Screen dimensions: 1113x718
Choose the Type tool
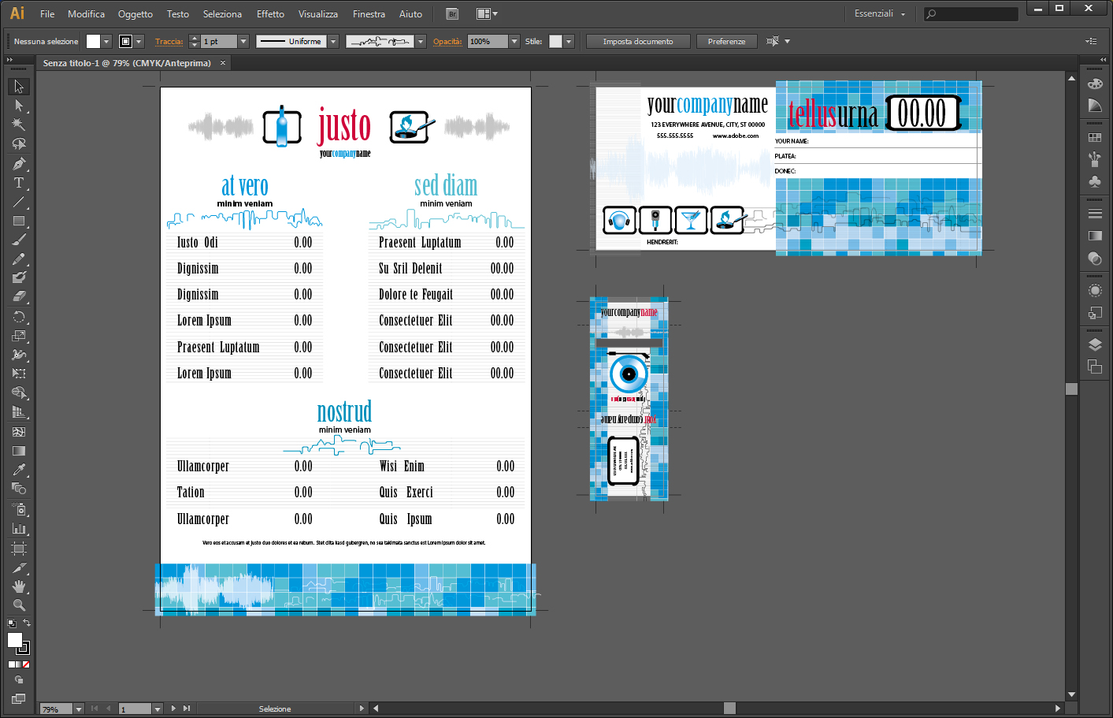point(19,183)
